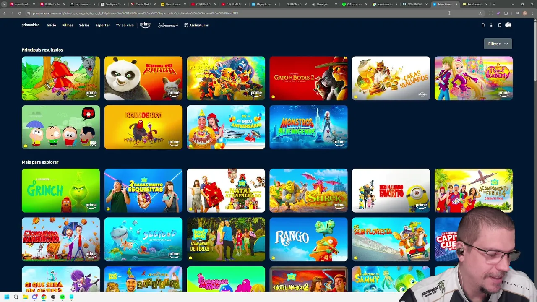Click the Principais resultados heading
Screen dimensions: 537x302
[x=42, y=50]
